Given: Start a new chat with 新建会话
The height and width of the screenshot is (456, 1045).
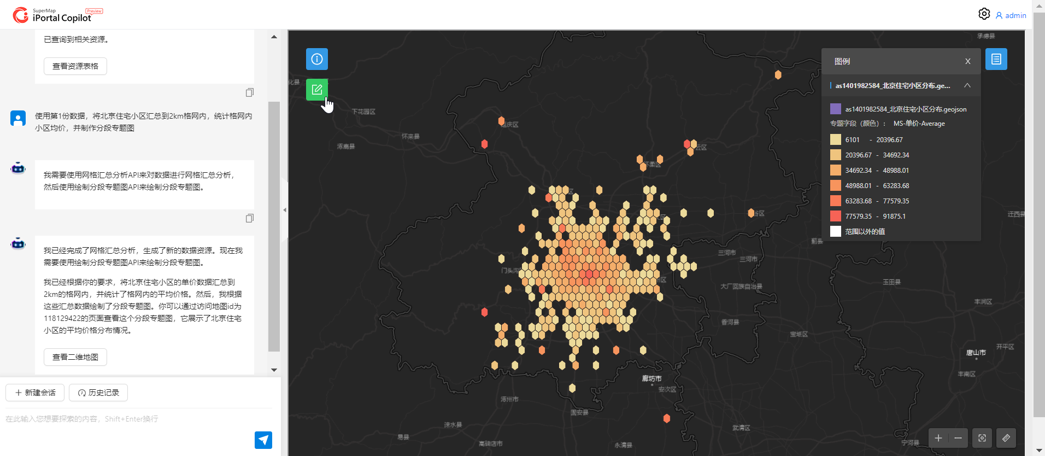Looking at the screenshot, I should (x=35, y=393).
